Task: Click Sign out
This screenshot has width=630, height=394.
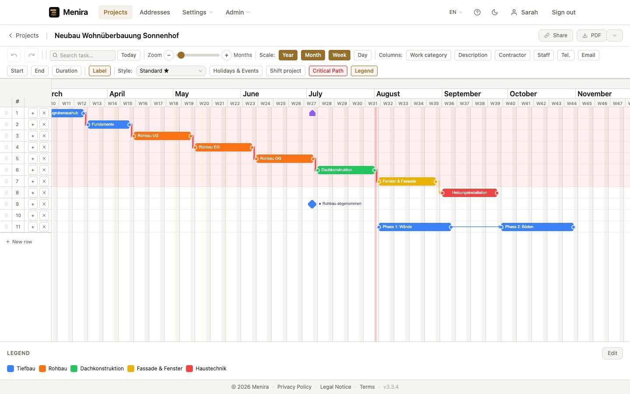Action: point(563,12)
